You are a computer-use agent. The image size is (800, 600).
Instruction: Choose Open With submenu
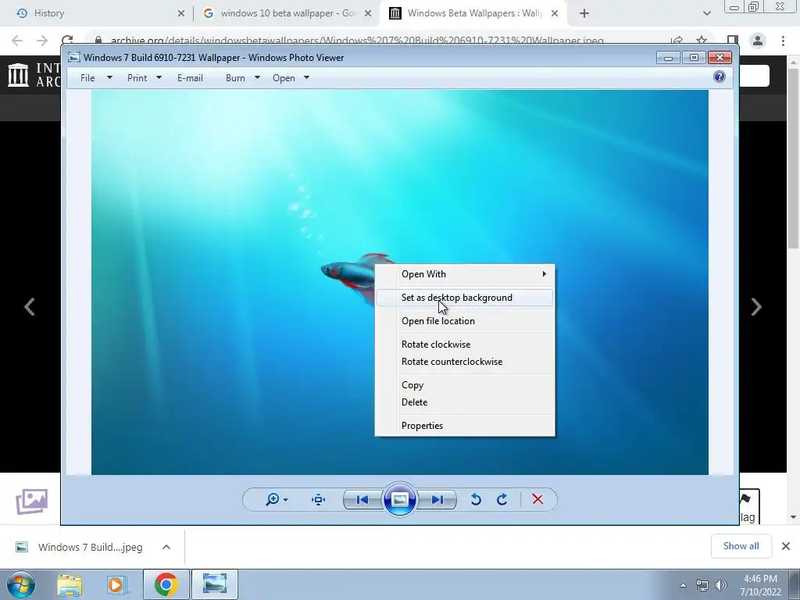[464, 274]
